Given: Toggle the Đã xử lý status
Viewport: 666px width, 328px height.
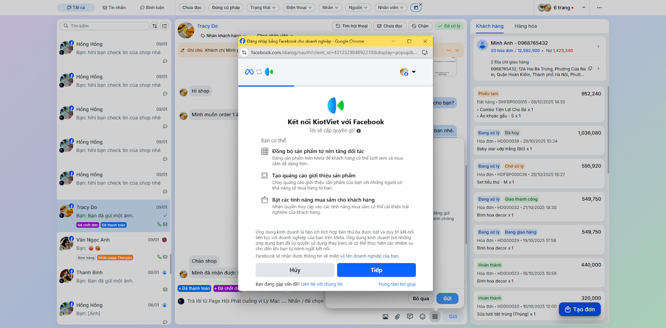Looking at the screenshot, I should (450, 26).
